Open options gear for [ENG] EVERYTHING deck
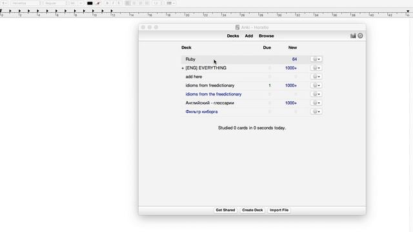Screen dimensions: 413x232 click(316, 68)
